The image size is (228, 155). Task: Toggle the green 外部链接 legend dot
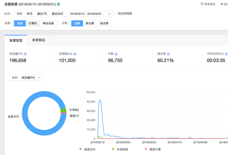[x=113, y=149]
